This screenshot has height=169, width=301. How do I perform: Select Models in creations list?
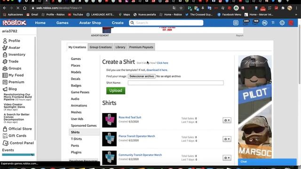pyautogui.click(x=76, y=72)
